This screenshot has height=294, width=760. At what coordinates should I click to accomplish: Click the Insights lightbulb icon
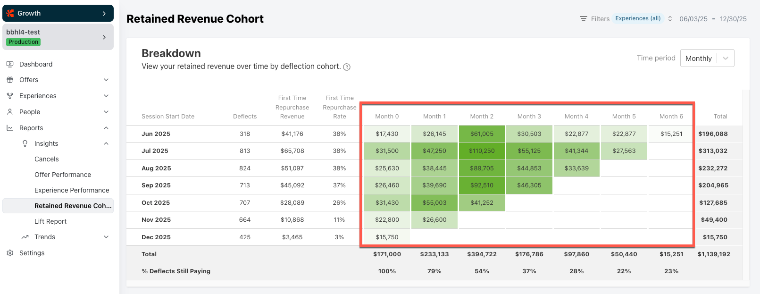tap(25, 143)
